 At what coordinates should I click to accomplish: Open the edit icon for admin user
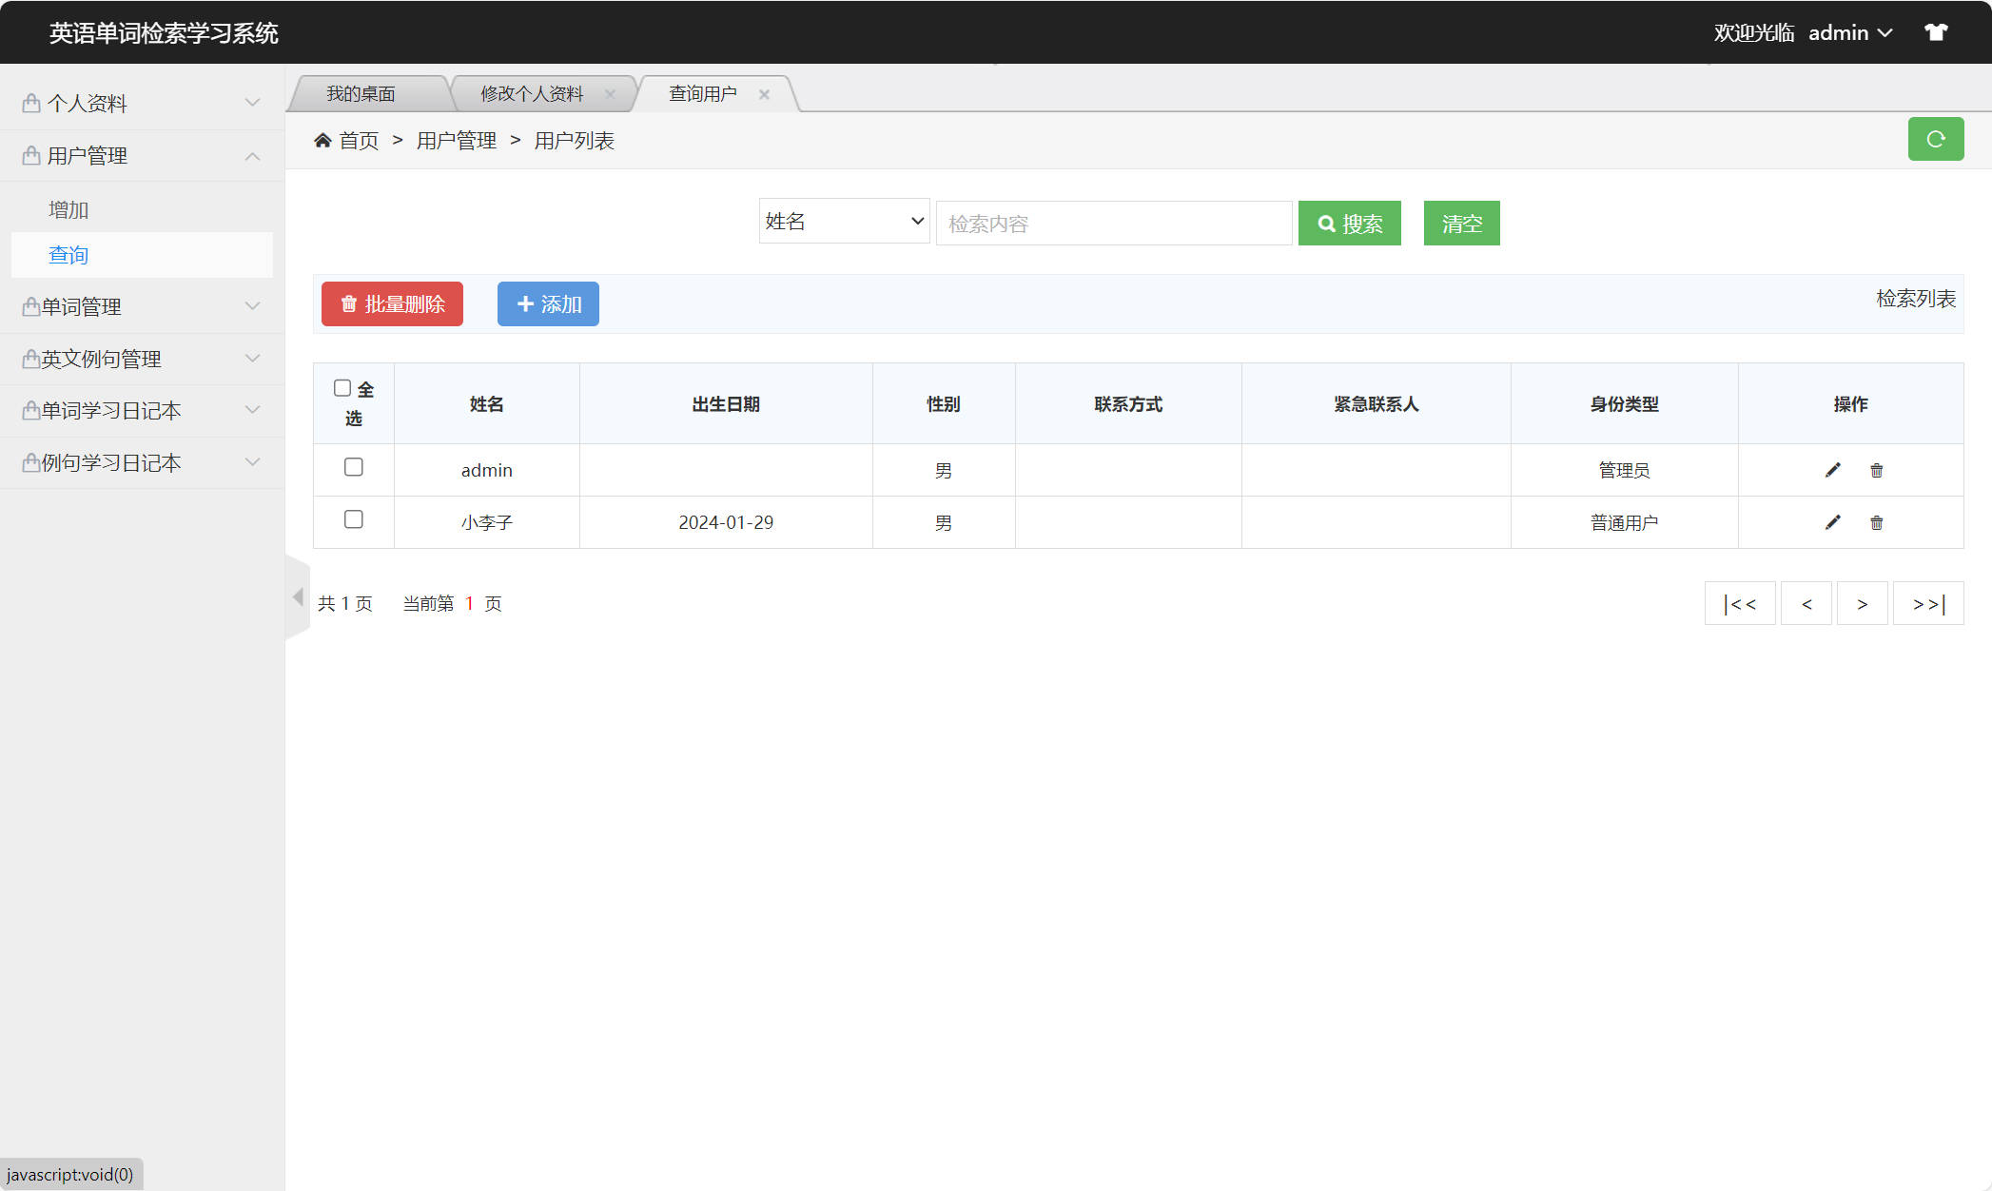[1832, 469]
